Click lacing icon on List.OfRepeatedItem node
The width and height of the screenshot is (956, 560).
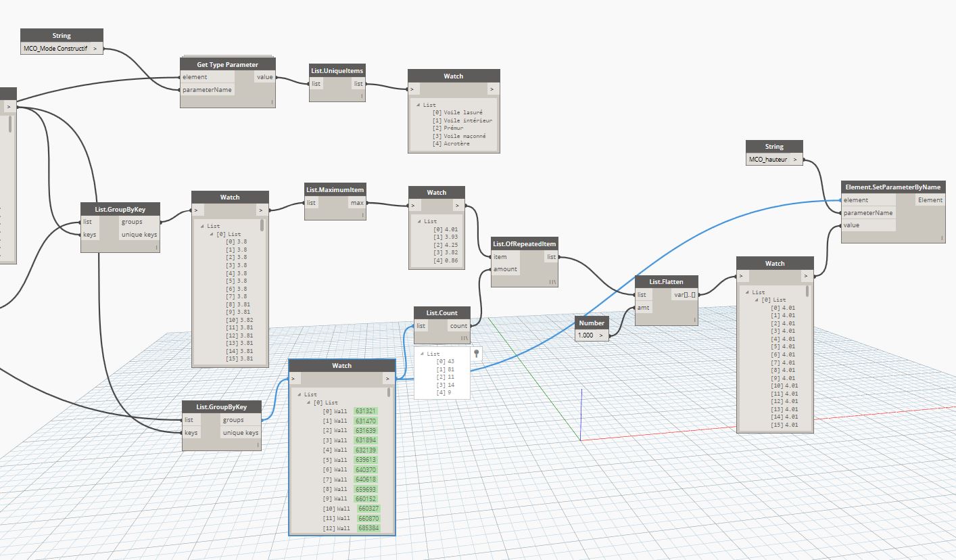click(553, 281)
